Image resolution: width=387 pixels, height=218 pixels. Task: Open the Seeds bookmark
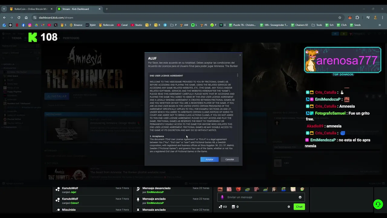tap(355, 25)
